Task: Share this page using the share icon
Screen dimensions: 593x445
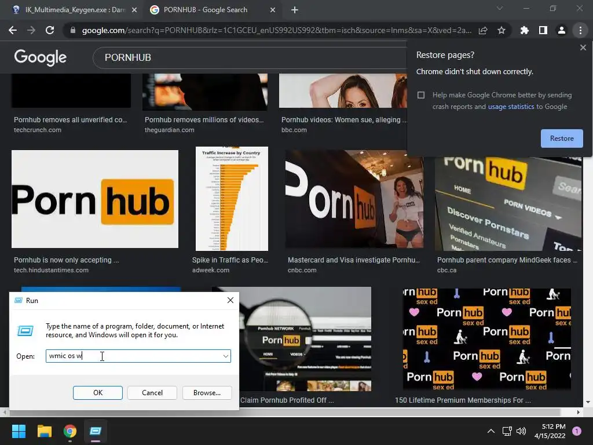Action: (483, 30)
